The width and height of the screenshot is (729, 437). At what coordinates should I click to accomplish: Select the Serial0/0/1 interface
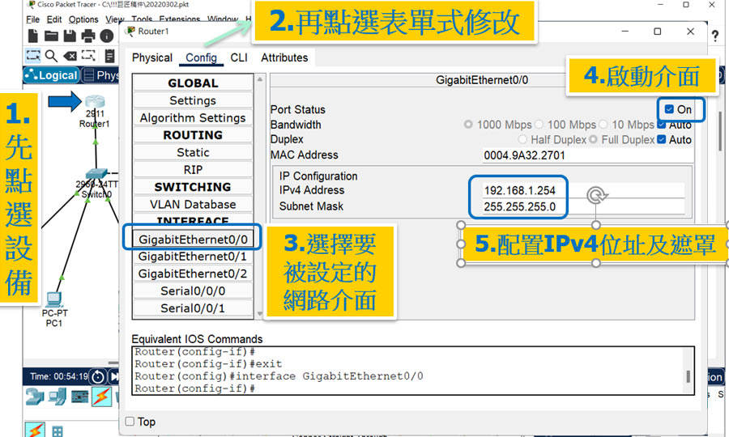[x=193, y=308]
